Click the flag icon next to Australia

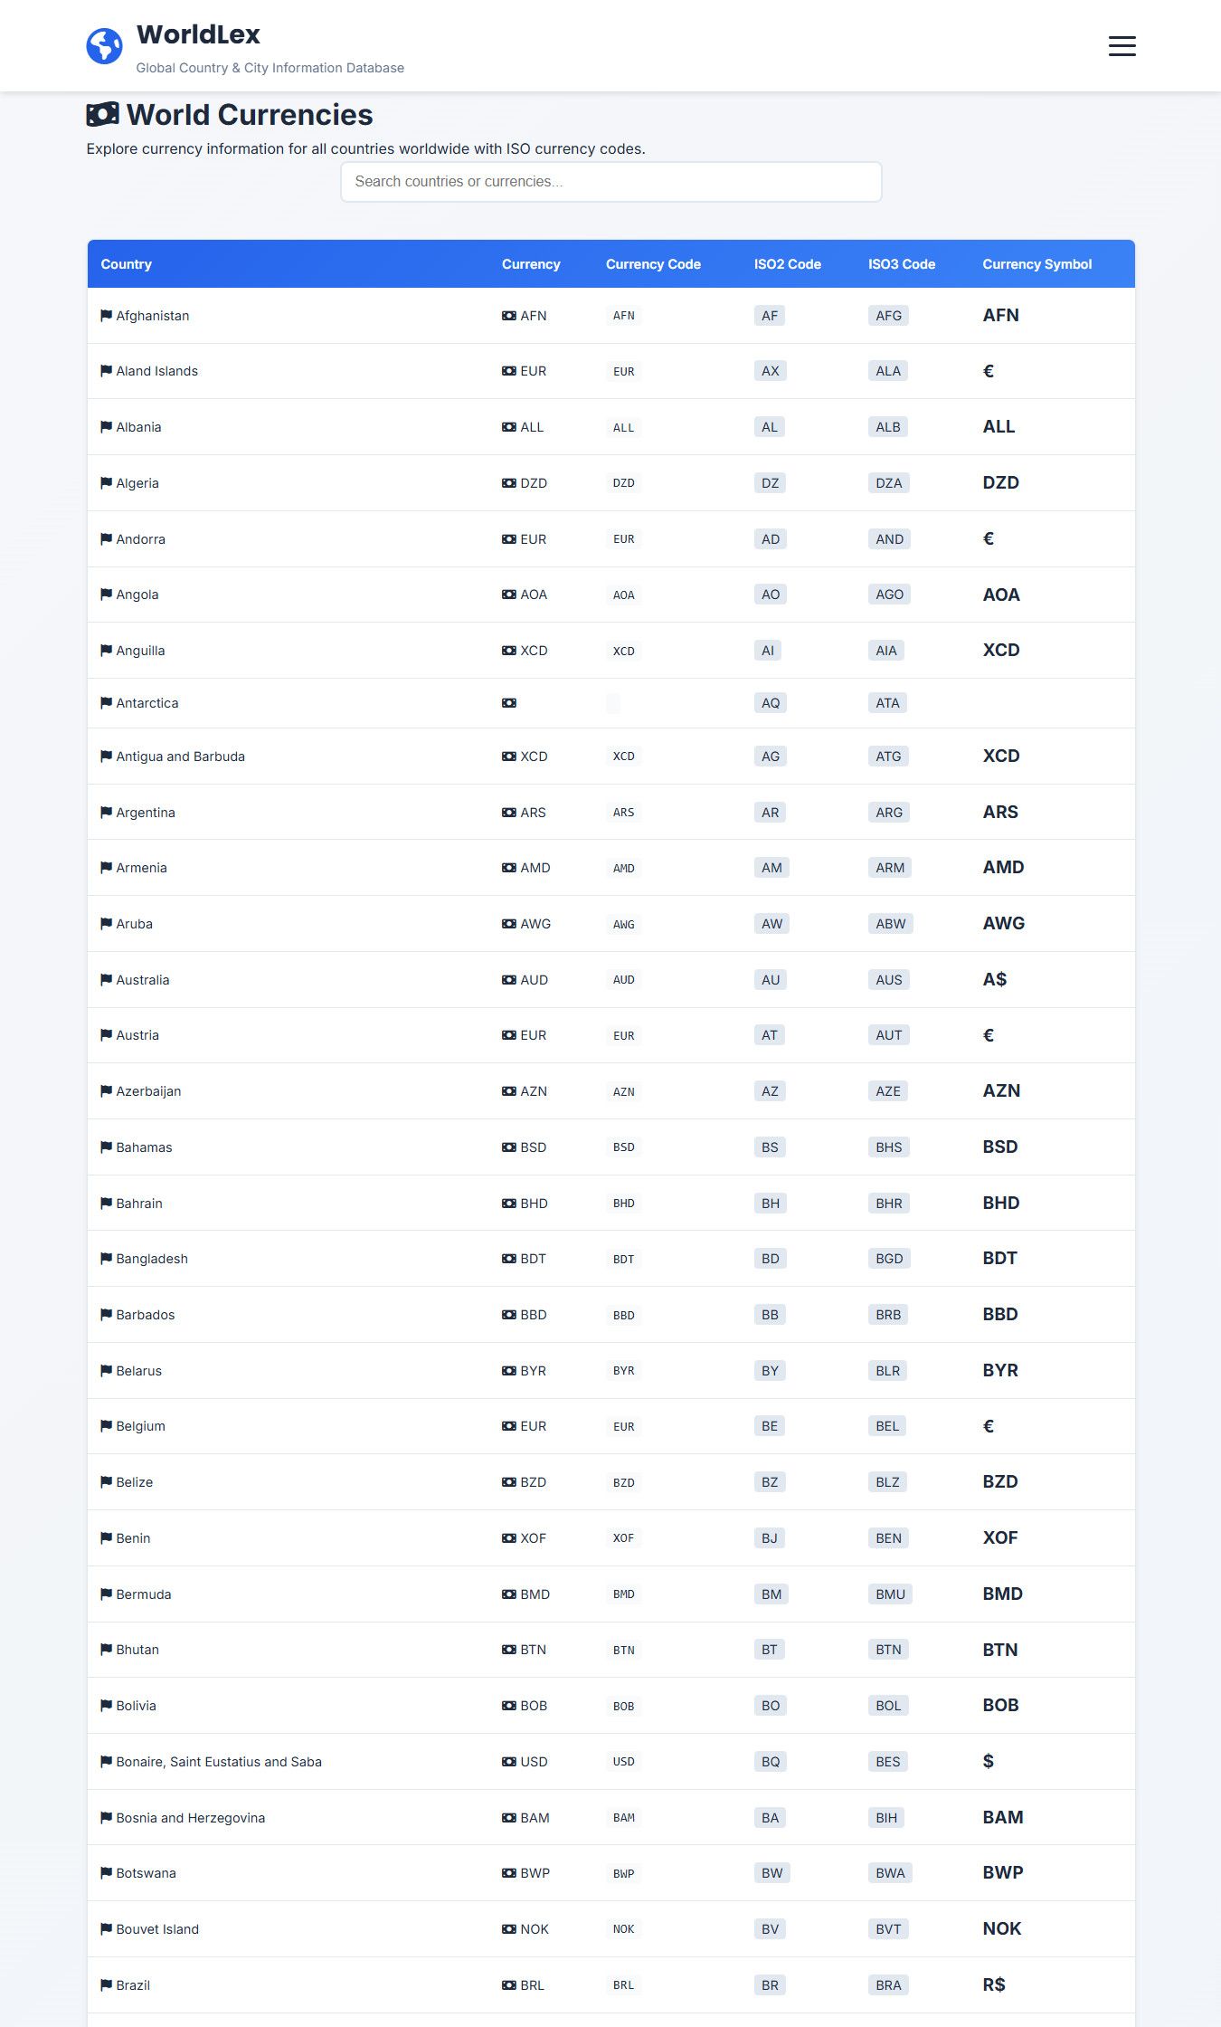106,980
